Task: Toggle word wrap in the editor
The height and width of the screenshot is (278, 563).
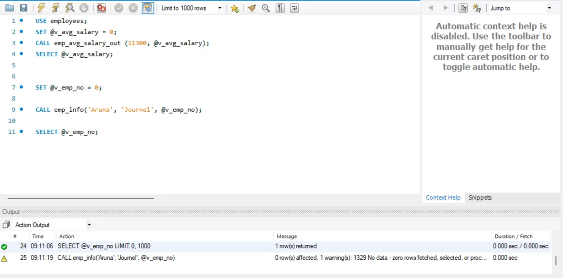Action: [x=294, y=8]
